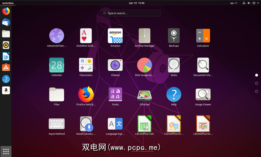The height and width of the screenshot is (157, 261).
Task: Launch LibreOffice Calc
Action: coord(145,124)
